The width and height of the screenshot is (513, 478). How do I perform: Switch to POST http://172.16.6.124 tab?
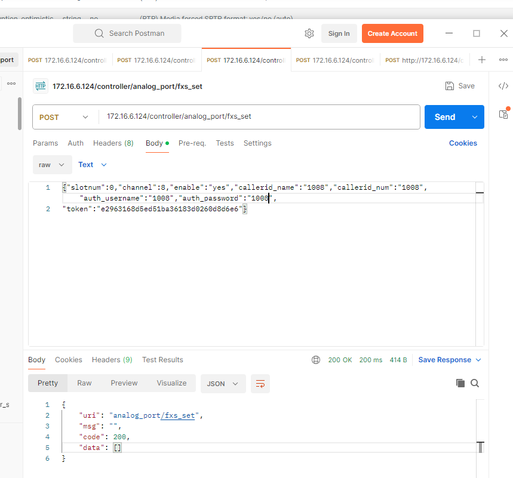click(x=425, y=60)
